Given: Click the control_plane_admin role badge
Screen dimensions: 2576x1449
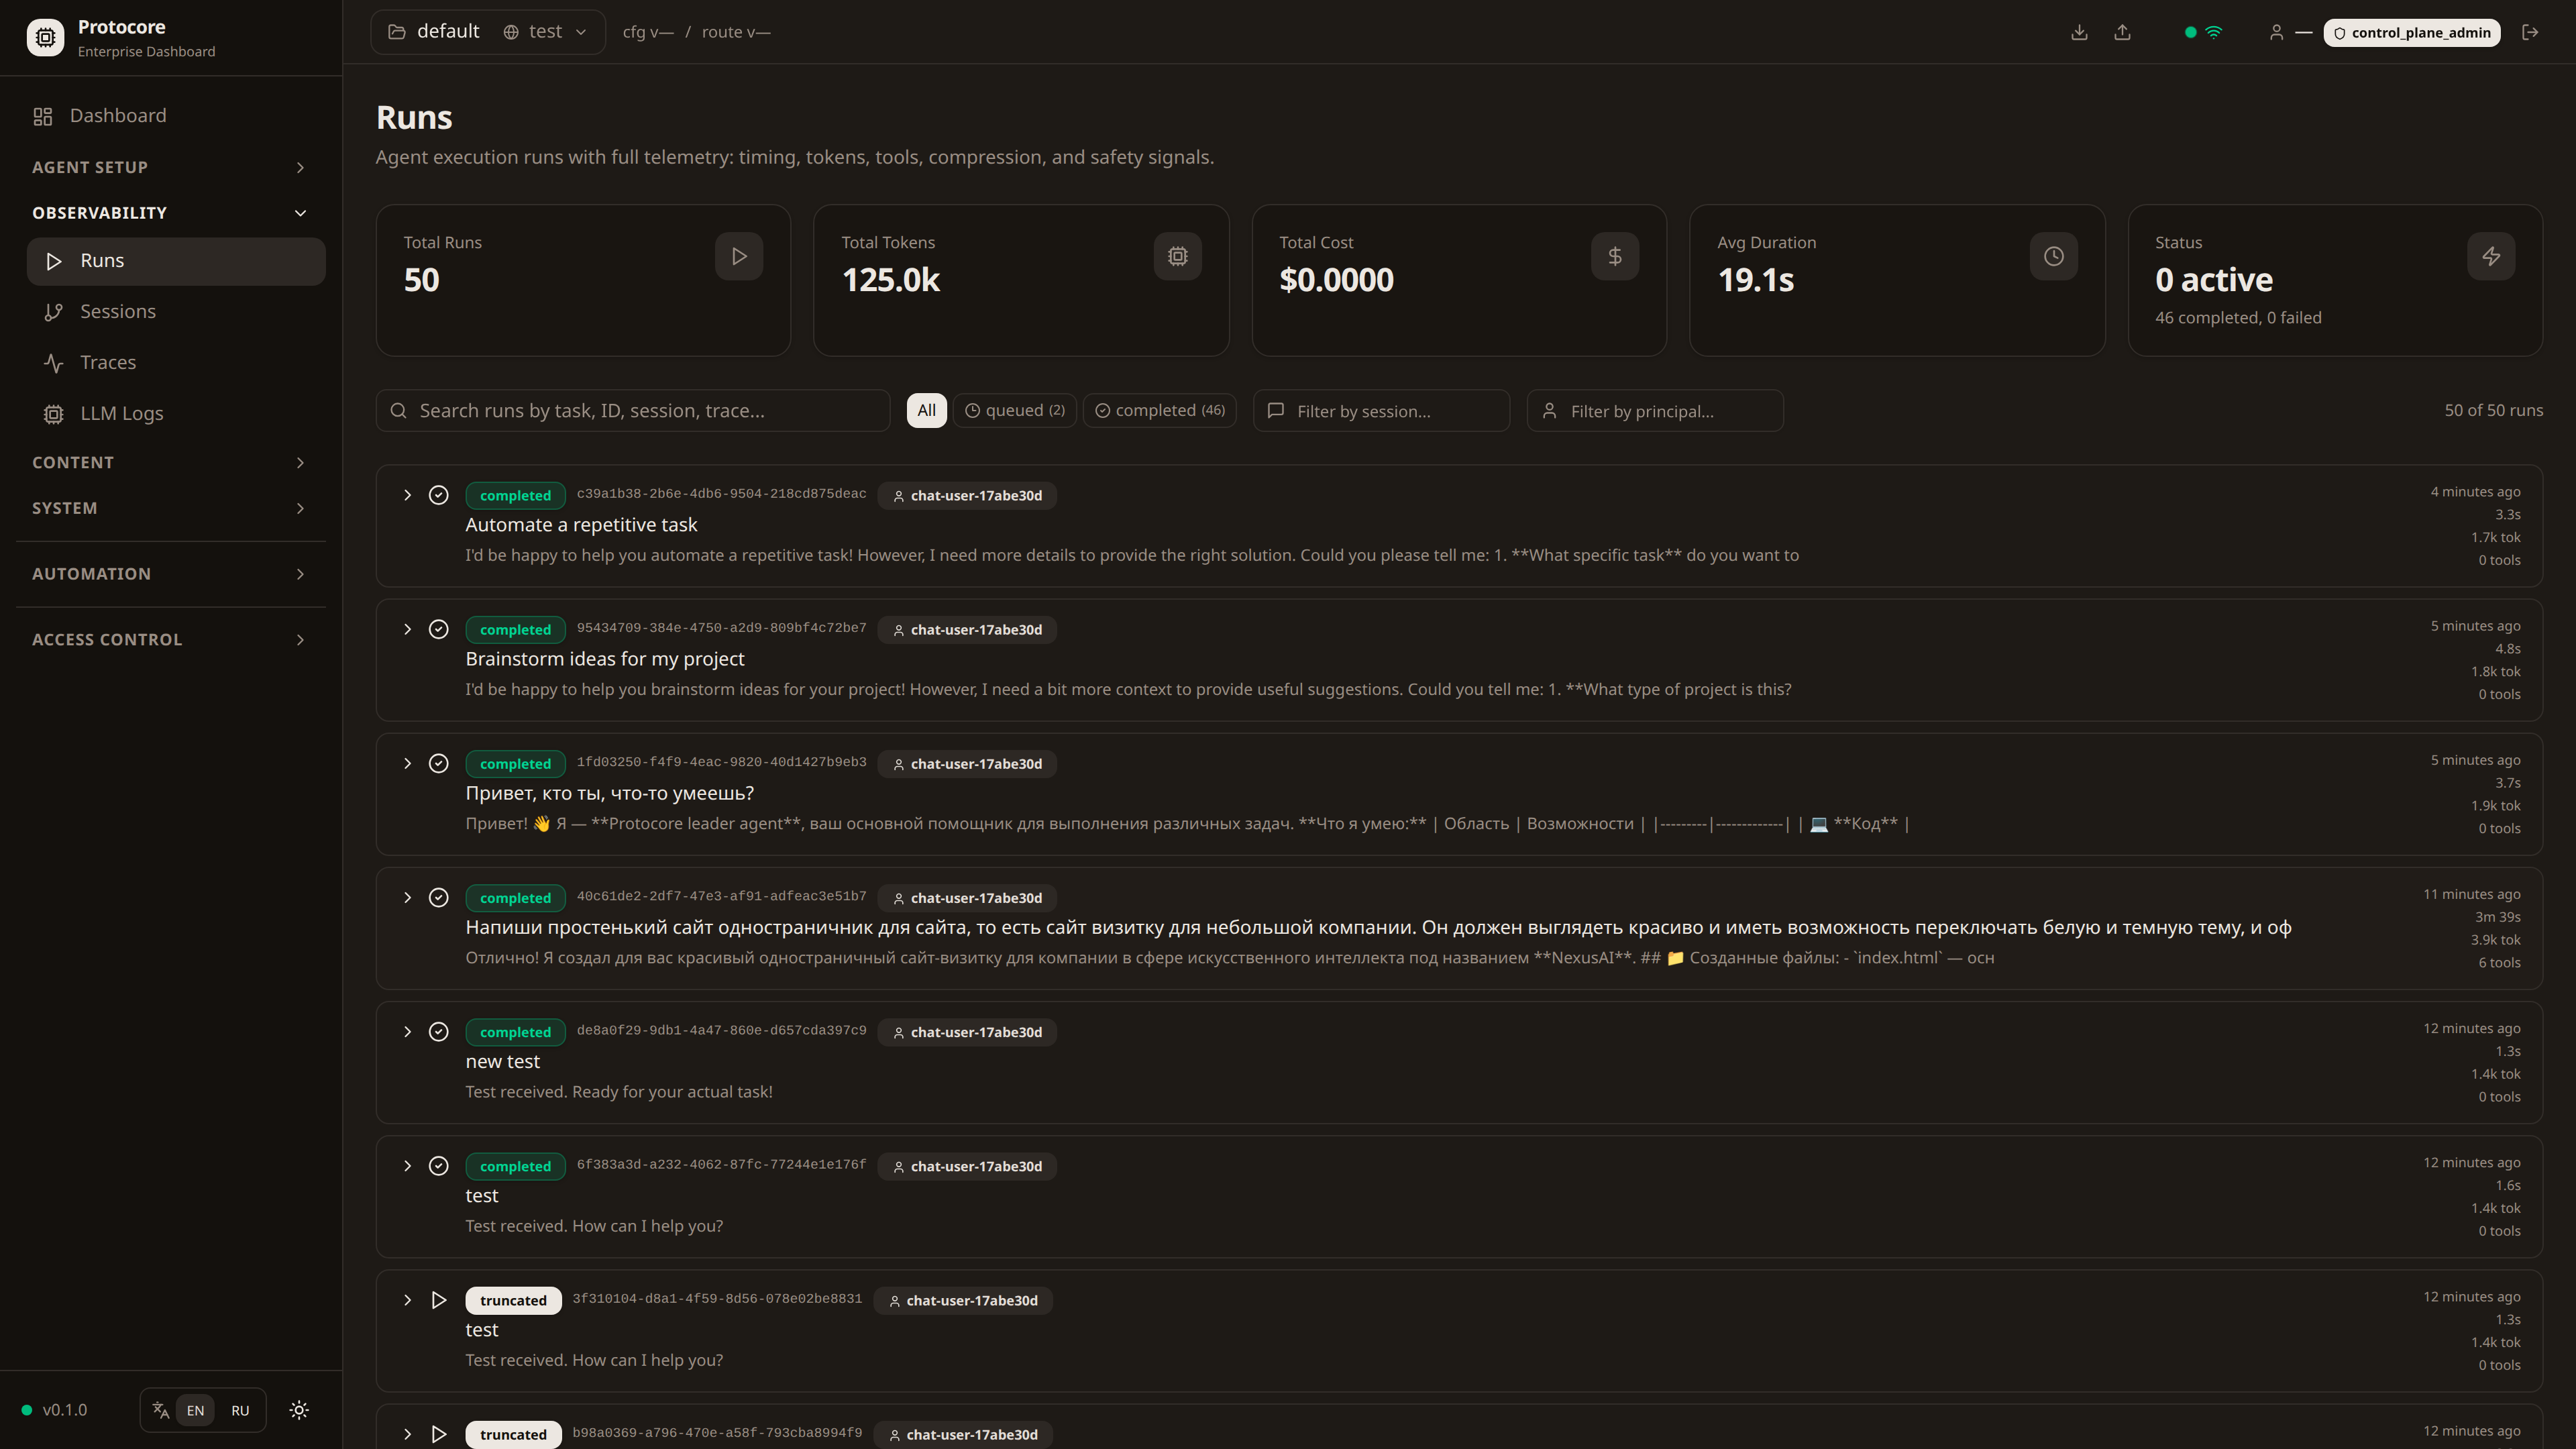Looking at the screenshot, I should coord(2411,32).
